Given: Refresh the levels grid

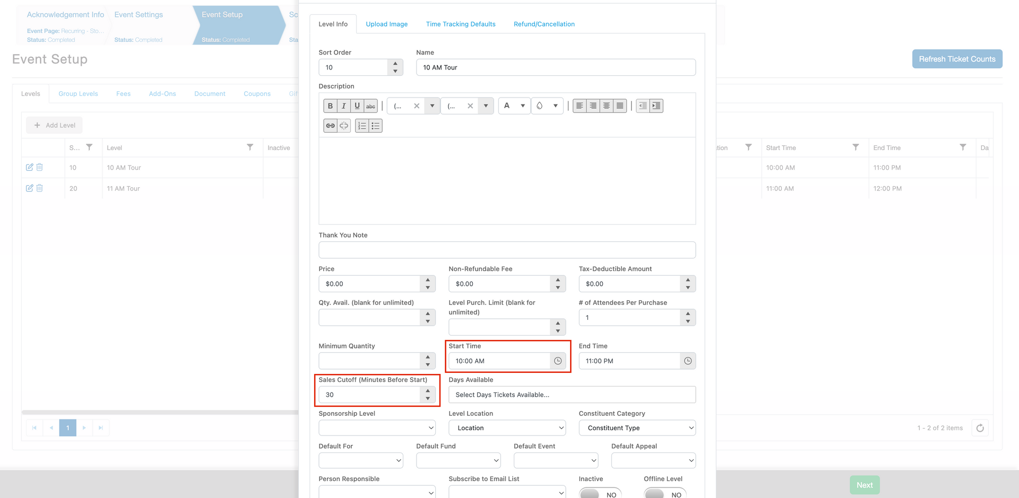Looking at the screenshot, I should (x=980, y=428).
